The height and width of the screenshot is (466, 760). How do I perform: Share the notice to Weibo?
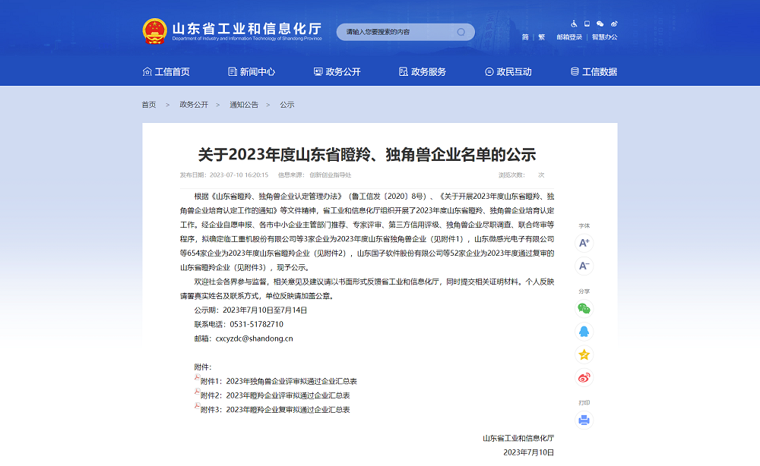[x=584, y=377]
